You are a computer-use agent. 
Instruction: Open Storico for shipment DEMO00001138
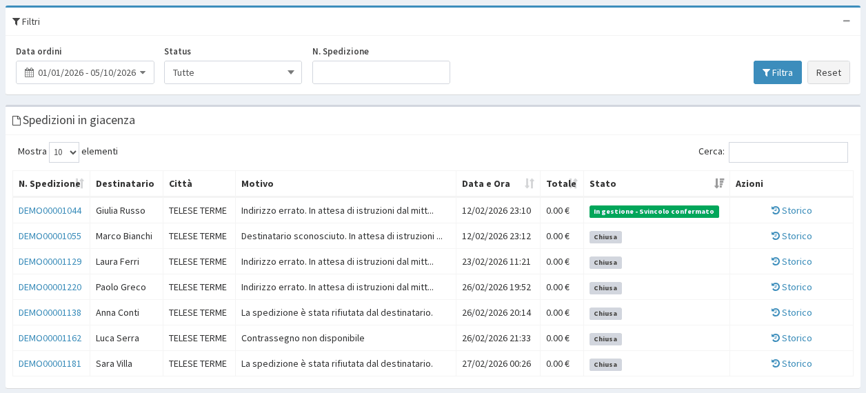(x=792, y=312)
